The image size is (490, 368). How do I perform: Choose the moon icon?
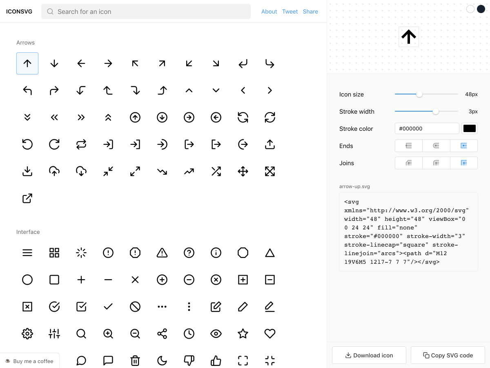point(162,361)
